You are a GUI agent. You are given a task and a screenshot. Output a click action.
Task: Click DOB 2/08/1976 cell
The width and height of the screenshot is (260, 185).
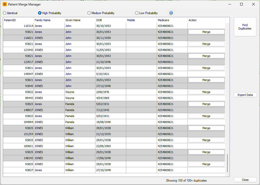click(111, 92)
